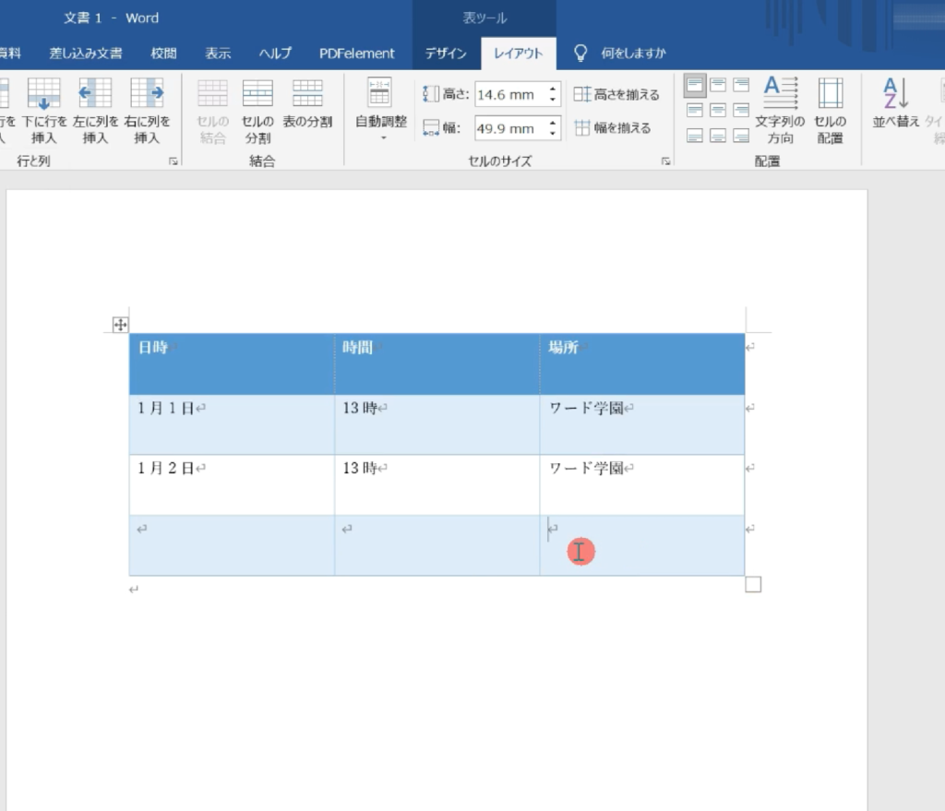Click 幅を揃える to distribute columns
Image resolution: width=945 pixels, height=811 pixels.
613,128
